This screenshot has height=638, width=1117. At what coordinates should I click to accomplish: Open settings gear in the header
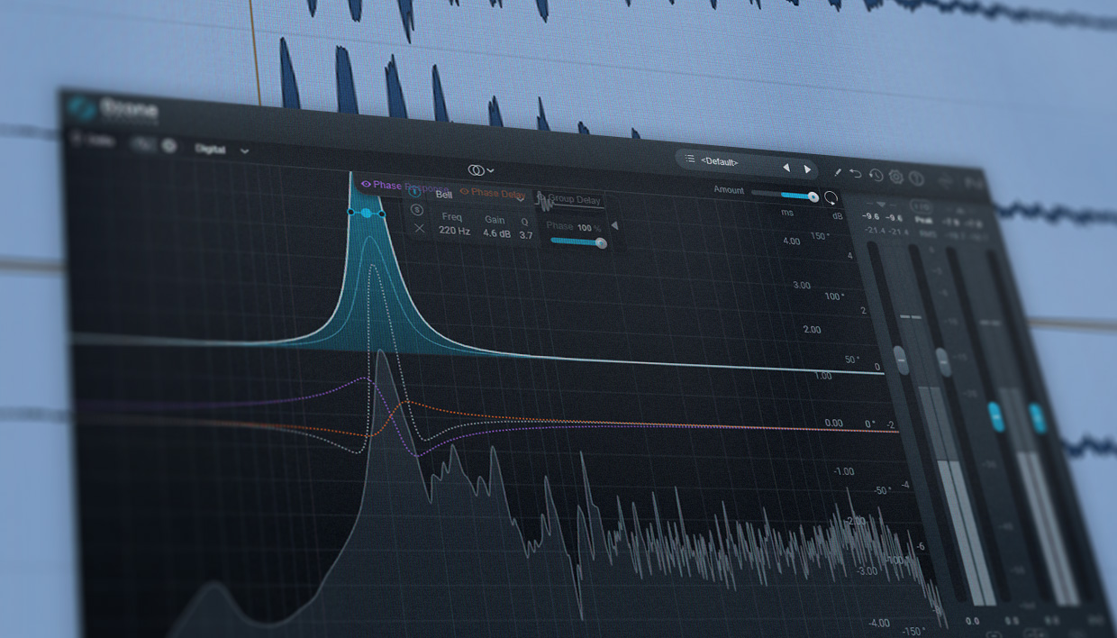click(896, 177)
